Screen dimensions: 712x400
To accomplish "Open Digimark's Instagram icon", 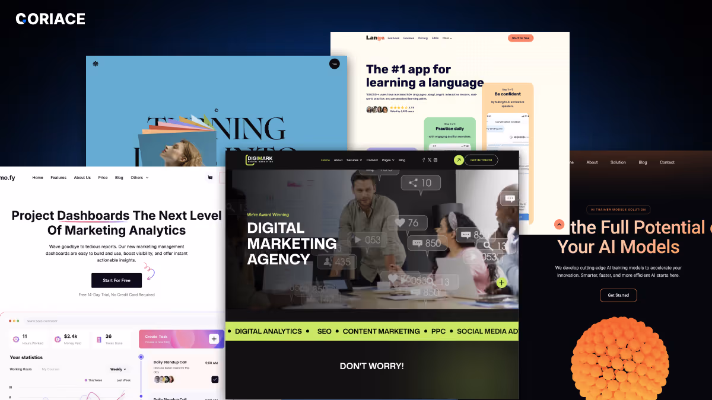I will point(436,160).
